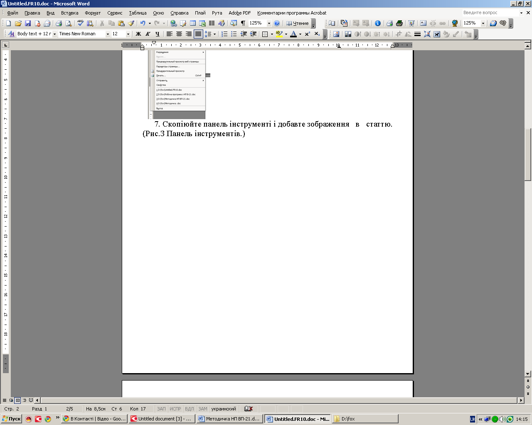Open the Файл menu
The width and height of the screenshot is (532, 425).
tap(12, 13)
